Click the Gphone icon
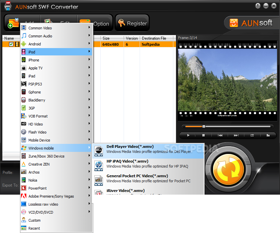Screen dimensions: 280x233 tap(24, 92)
